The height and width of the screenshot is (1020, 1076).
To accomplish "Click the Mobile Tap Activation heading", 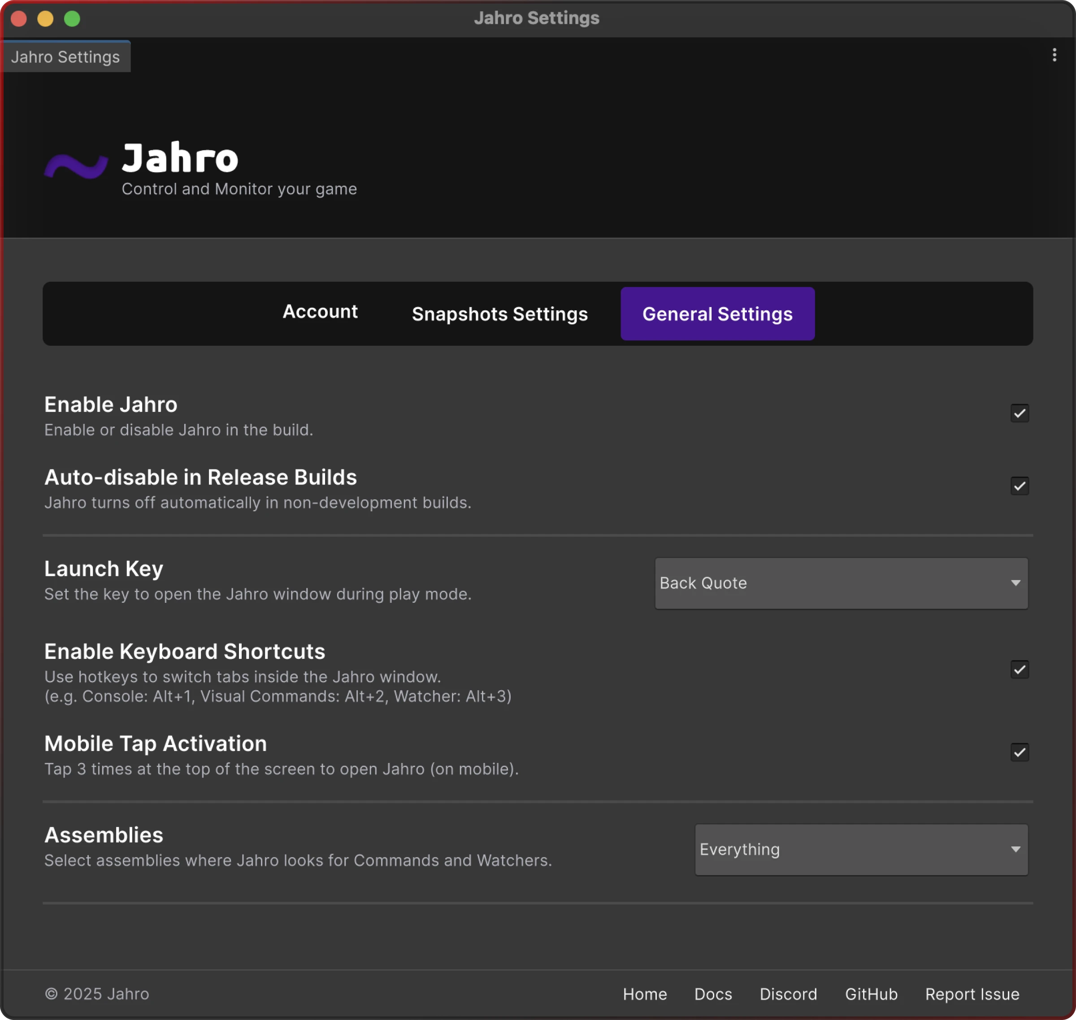I will point(156,744).
